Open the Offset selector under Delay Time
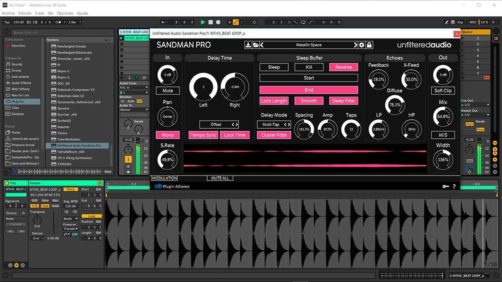Screen dimensions: 502x282 click(x=219, y=124)
